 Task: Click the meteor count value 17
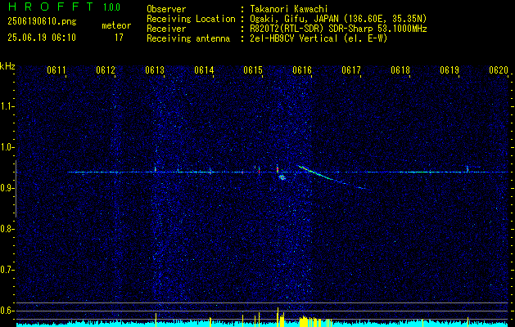119,38
